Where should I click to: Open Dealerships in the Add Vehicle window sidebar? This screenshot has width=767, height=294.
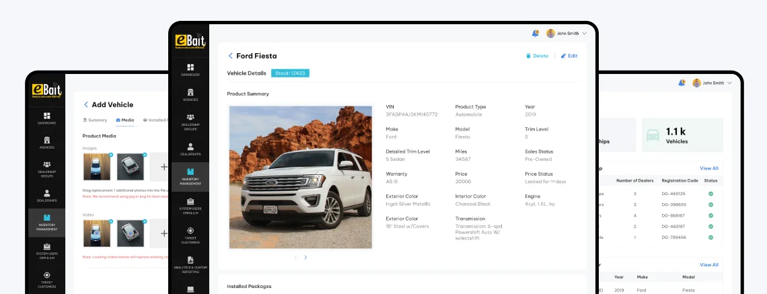pos(47,196)
